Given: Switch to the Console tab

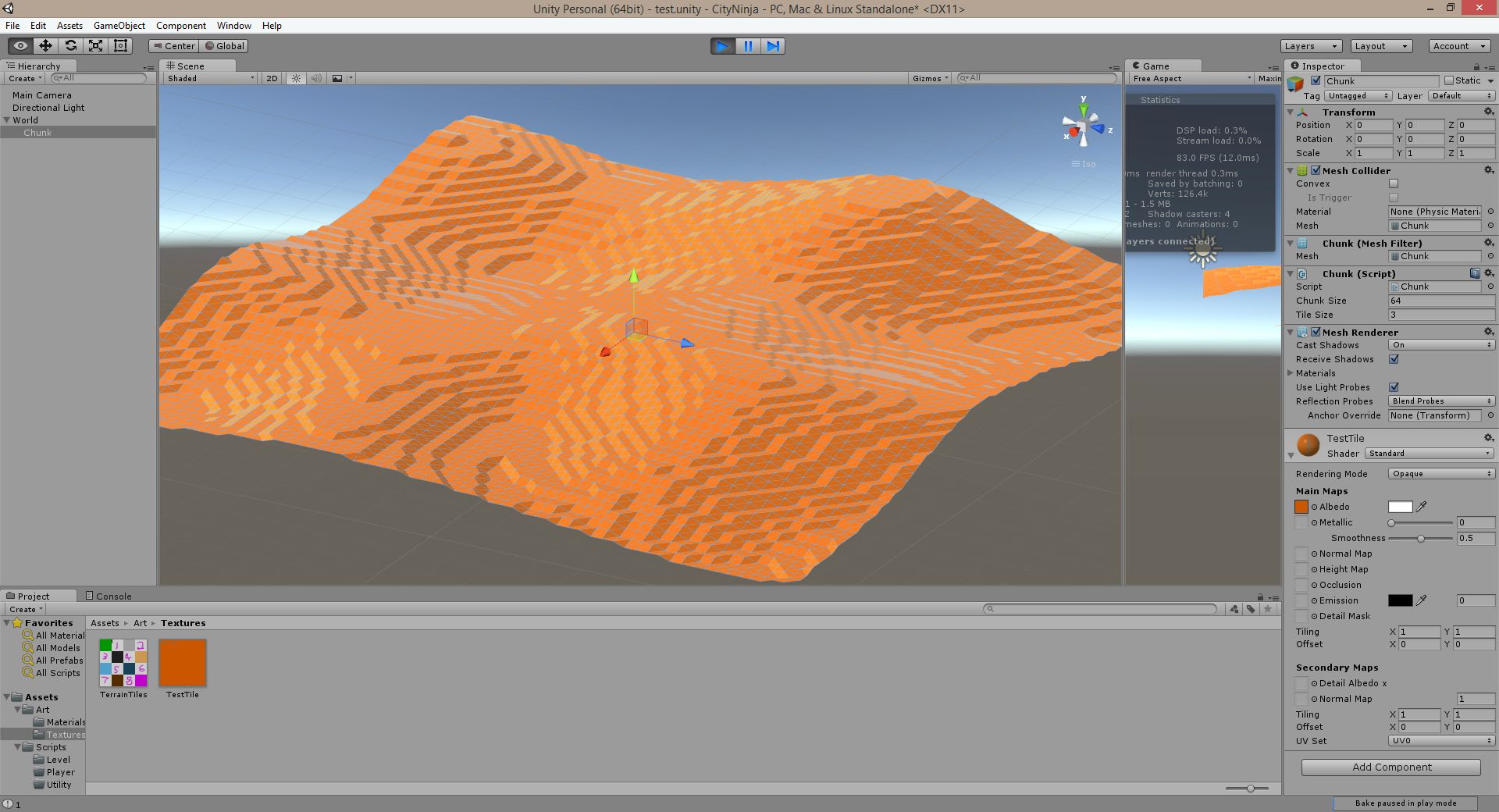Looking at the screenshot, I should (109, 596).
